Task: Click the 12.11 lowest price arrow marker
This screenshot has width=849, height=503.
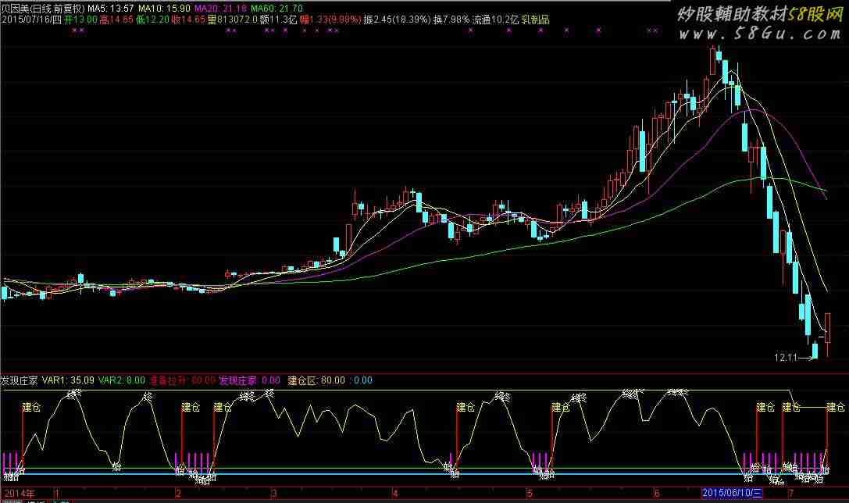Action: [x=795, y=358]
